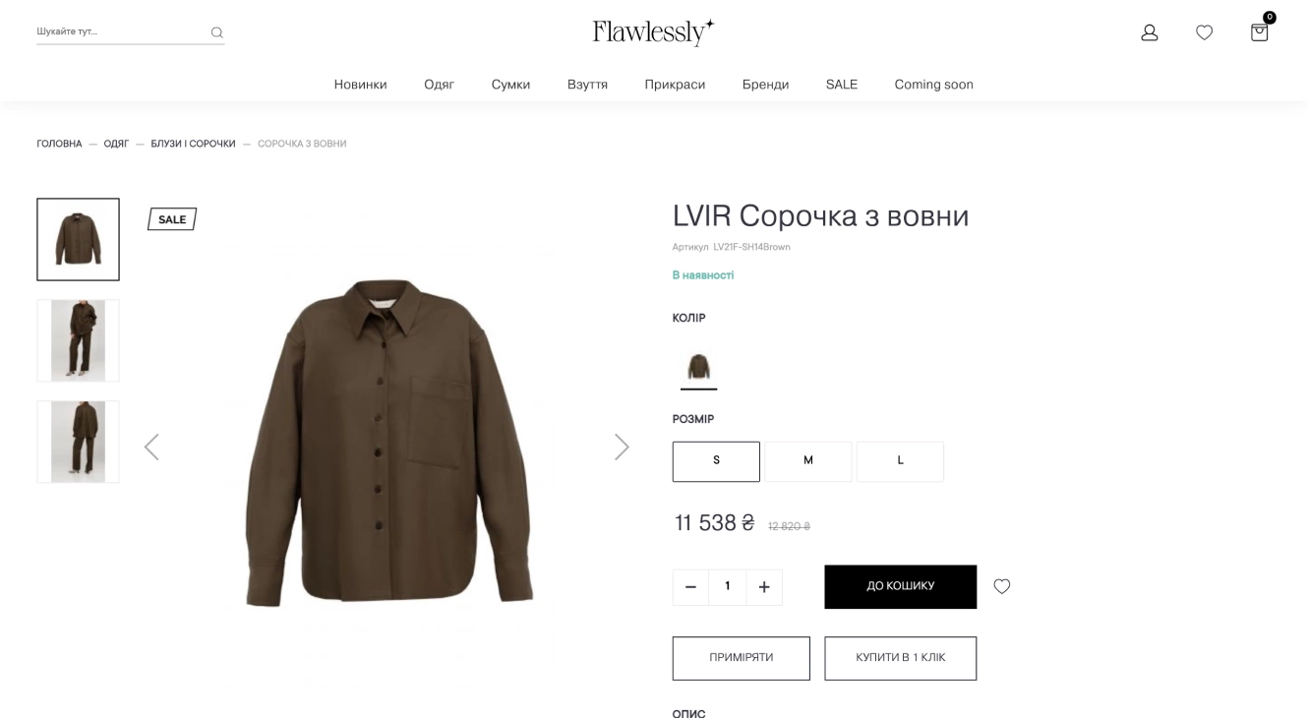The width and height of the screenshot is (1308, 718).
Task: Click the Flawlessly logo
Action: [x=653, y=31]
